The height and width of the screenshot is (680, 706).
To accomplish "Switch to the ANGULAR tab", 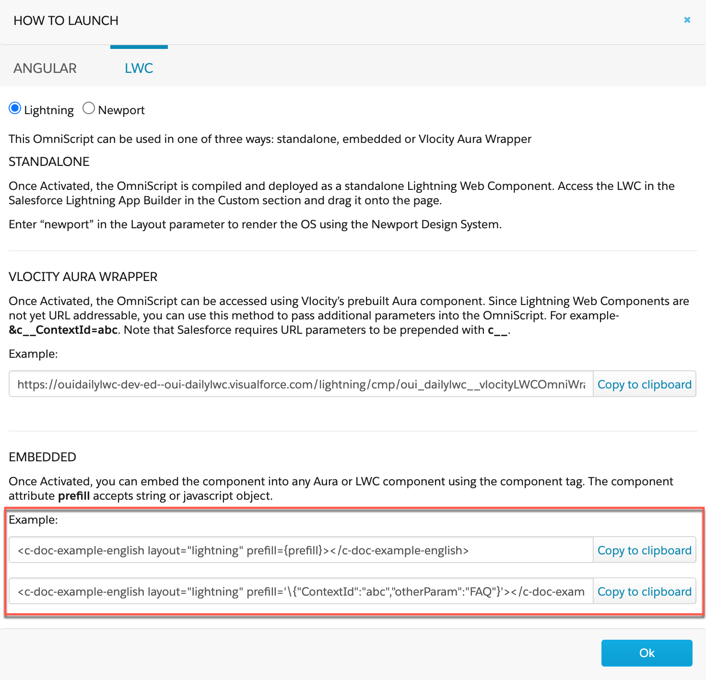I will (x=45, y=68).
